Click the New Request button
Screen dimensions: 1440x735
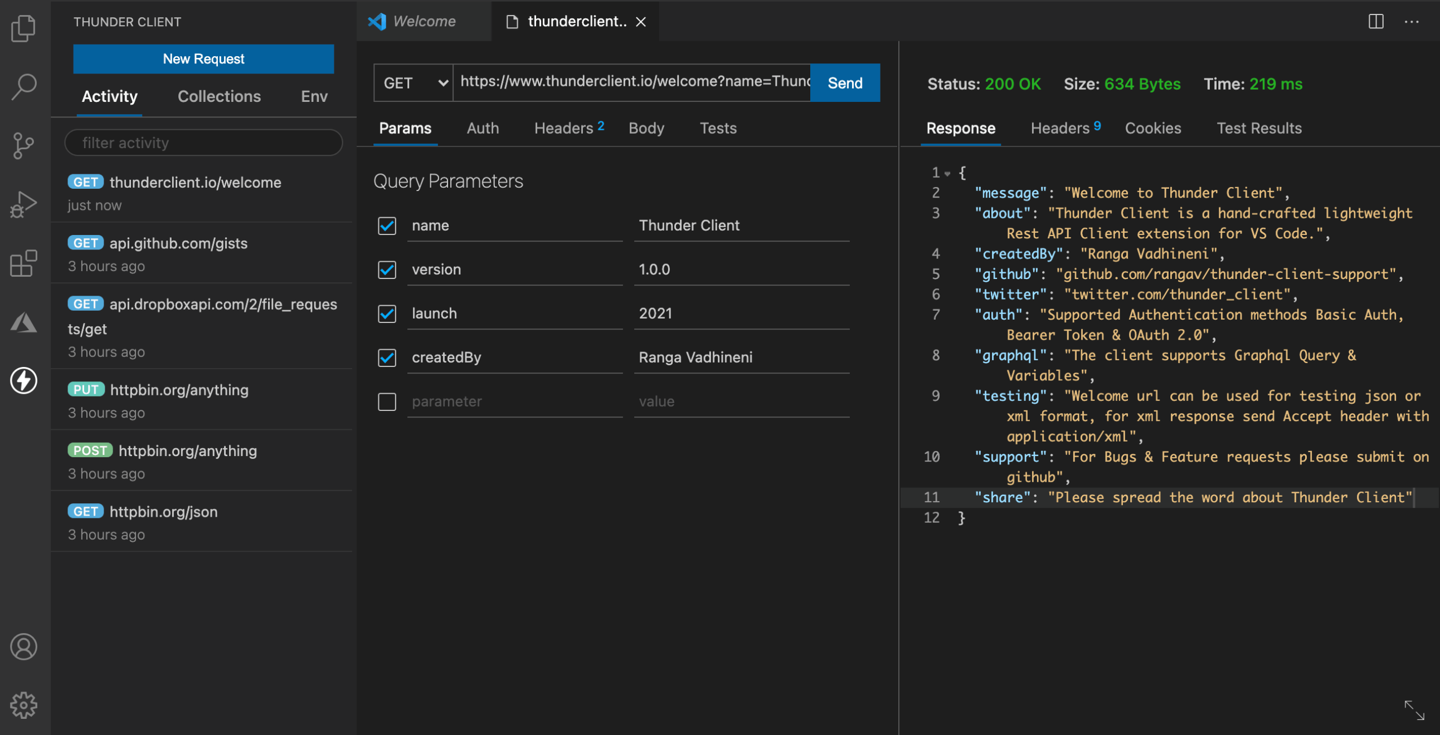(x=203, y=58)
